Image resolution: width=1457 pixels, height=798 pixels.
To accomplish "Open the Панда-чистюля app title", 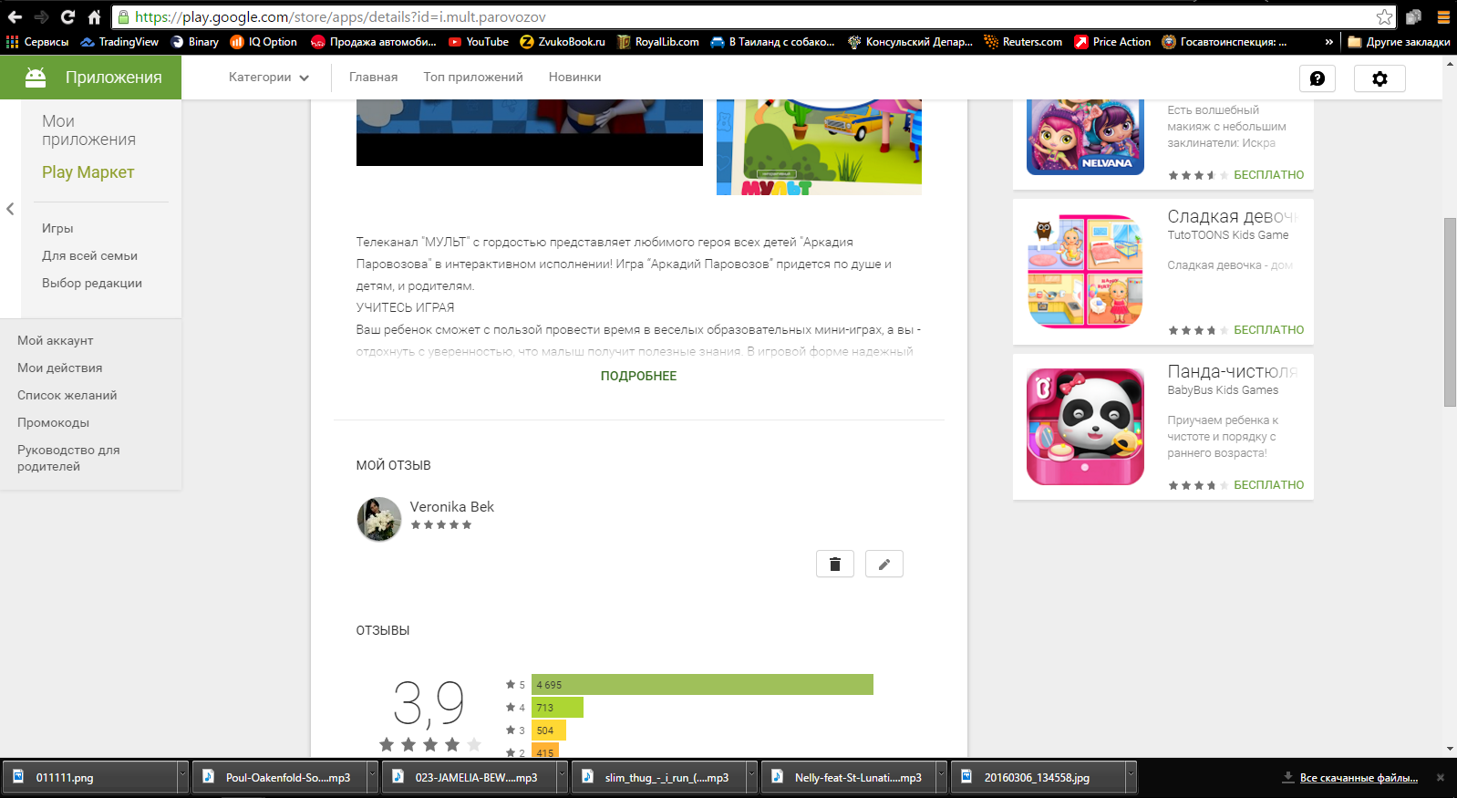I will click(1233, 371).
